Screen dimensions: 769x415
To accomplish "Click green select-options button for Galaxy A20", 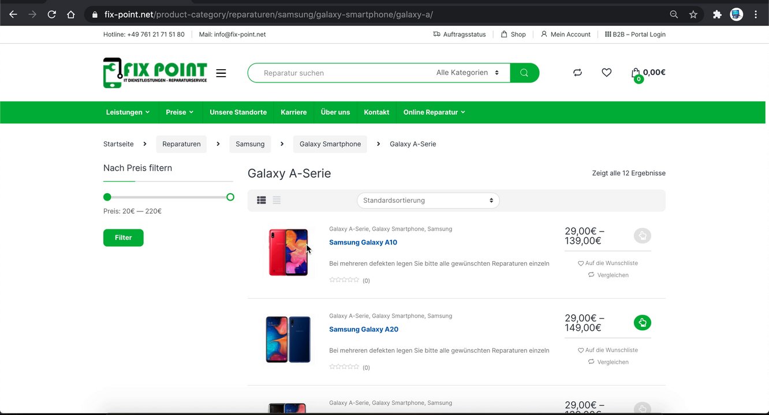I will point(642,322).
